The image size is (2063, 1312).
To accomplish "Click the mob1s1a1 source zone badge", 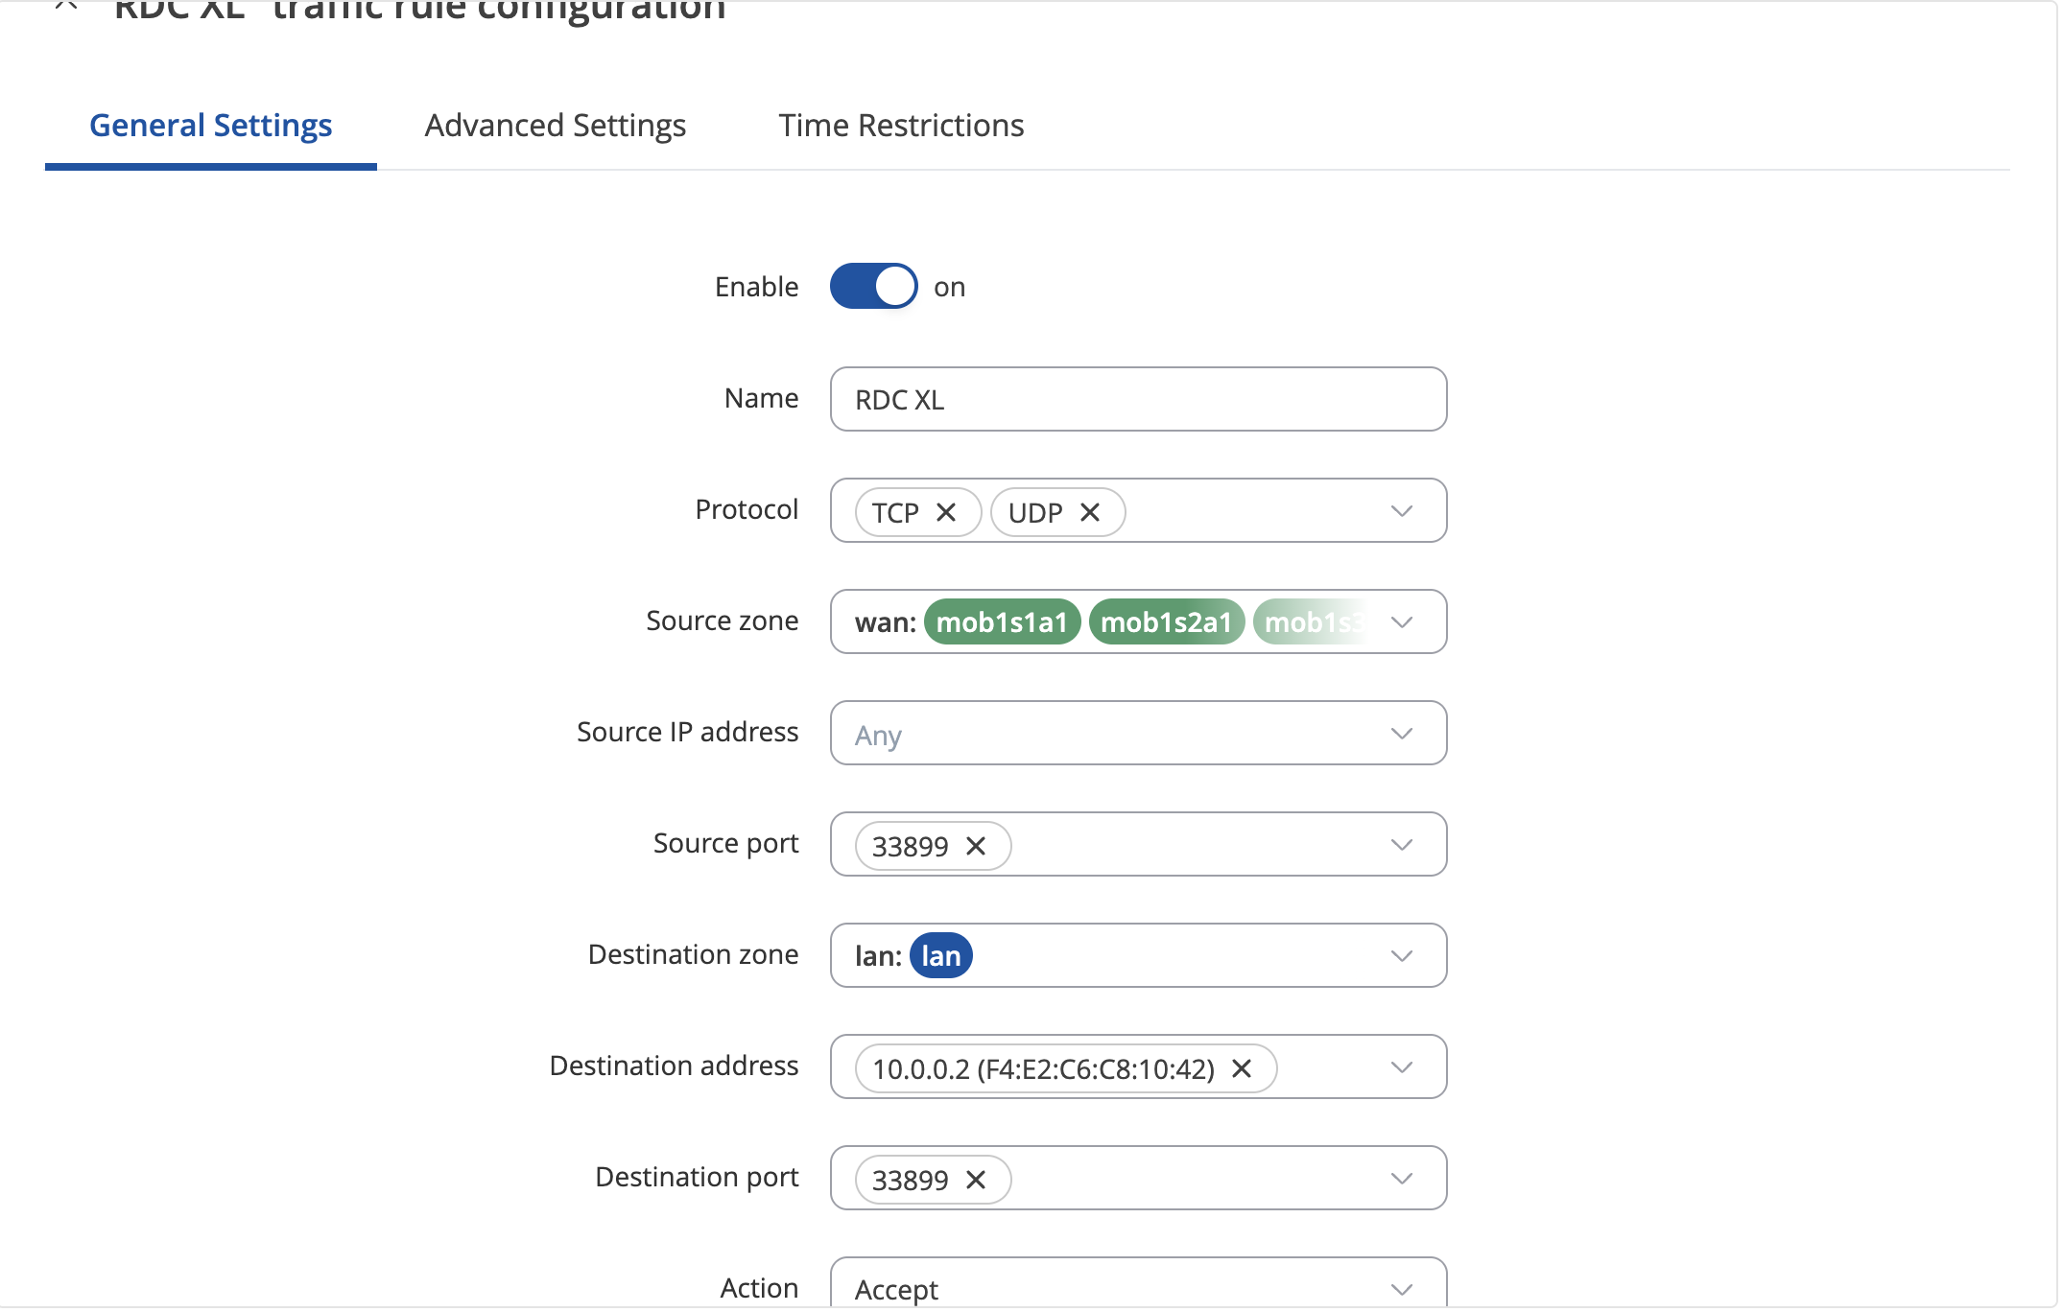I will pyautogui.click(x=1002, y=622).
